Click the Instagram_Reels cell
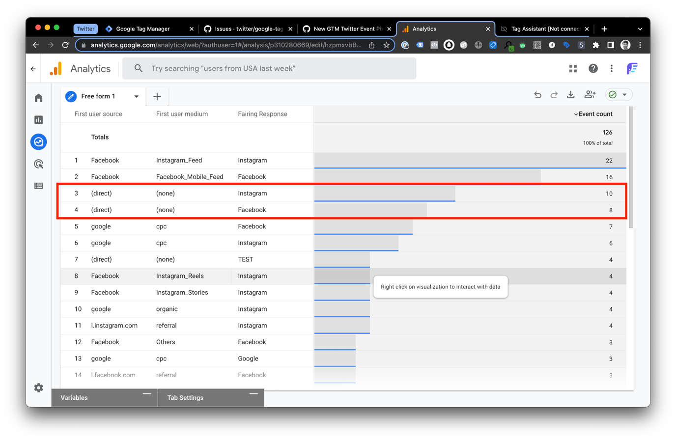 (180, 276)
